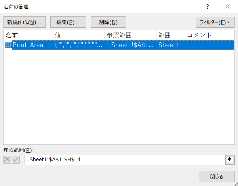
Task: Click the cancel X icon beside reference box
Action: pyautogui.click(x=7, y=160)
